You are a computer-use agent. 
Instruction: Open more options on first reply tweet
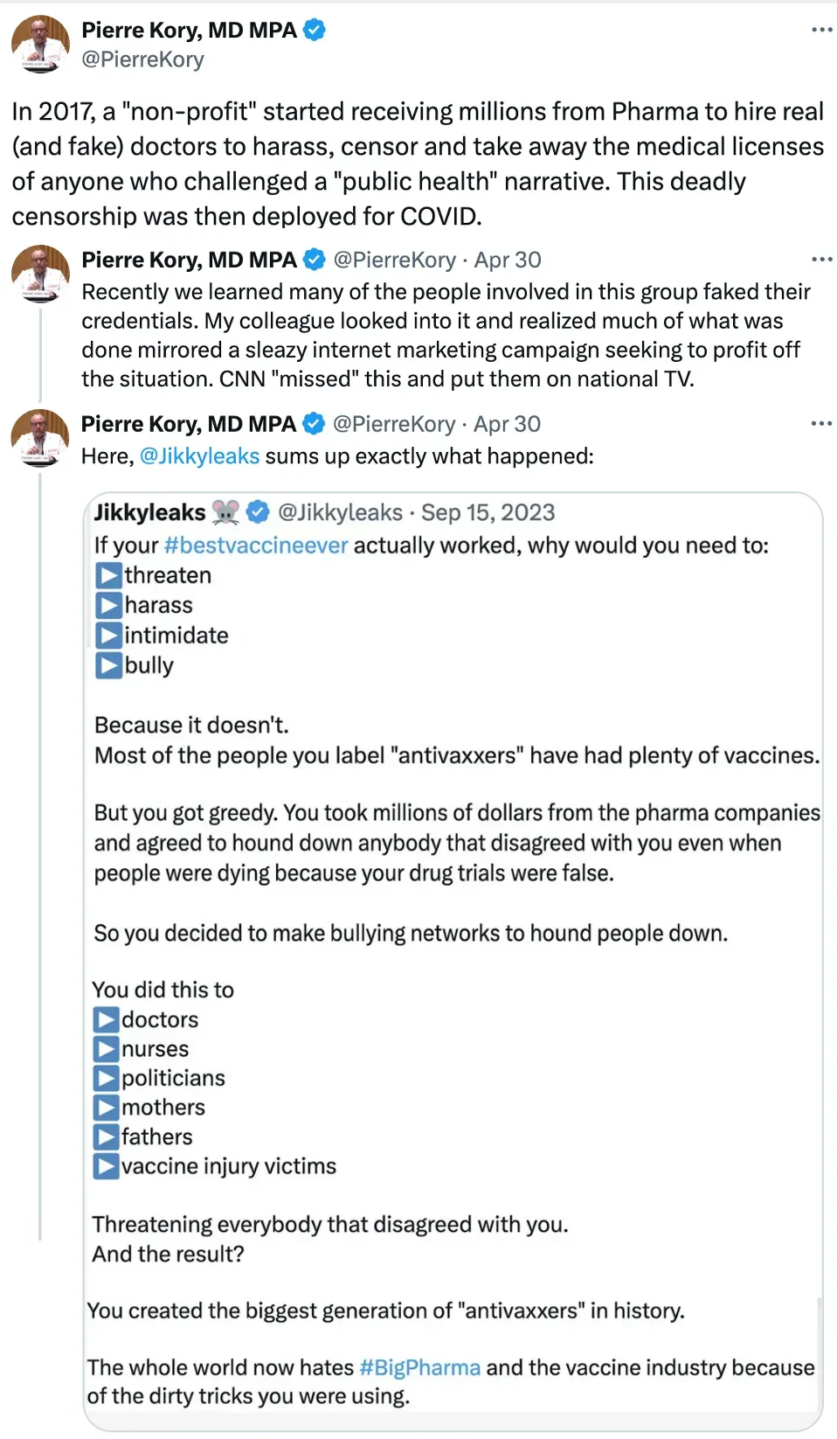point(821,260)
